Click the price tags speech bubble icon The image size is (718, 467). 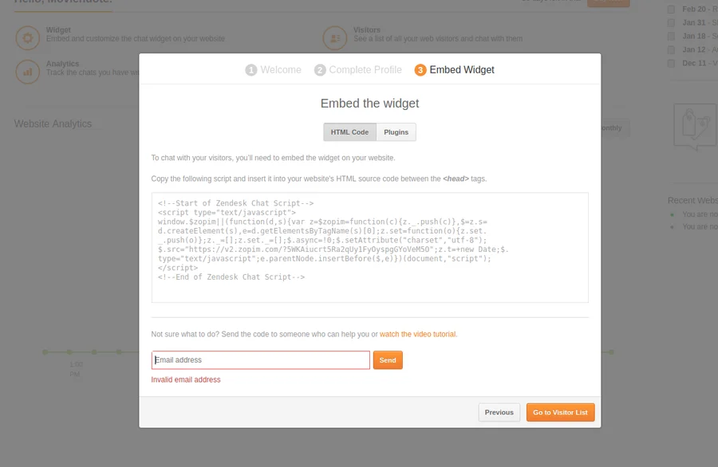(693, 125)
